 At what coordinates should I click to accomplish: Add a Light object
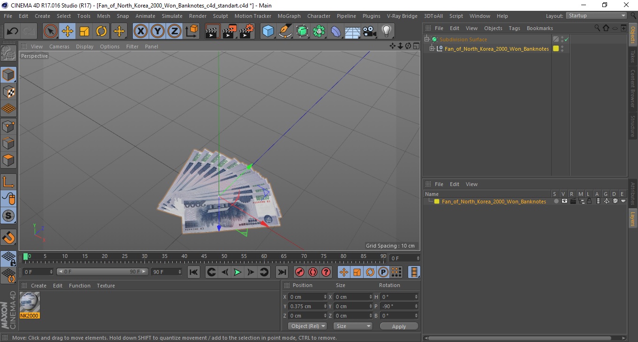[x=386, y=31]
